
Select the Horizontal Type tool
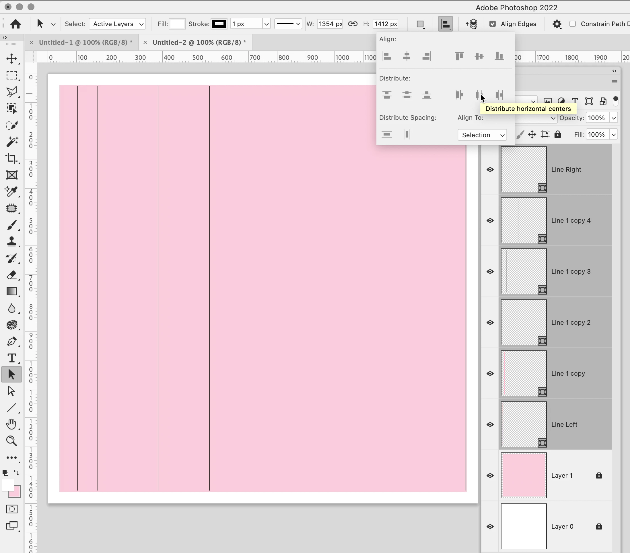(x=12, y=358)
